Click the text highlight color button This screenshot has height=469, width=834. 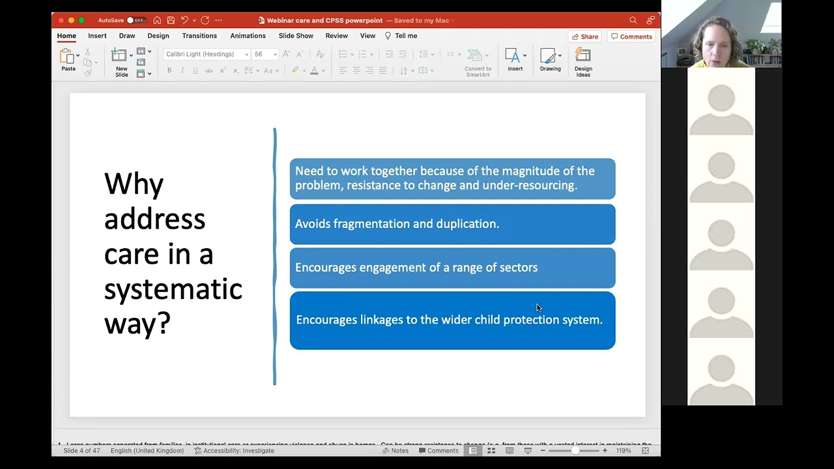click(295, 70)
